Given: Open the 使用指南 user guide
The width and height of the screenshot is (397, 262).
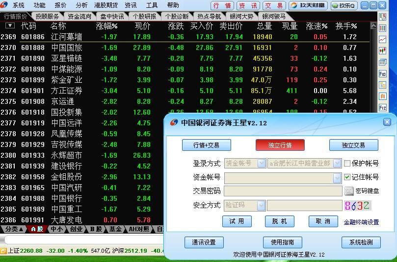Looking at the screenshot, I should click(x=282, y=242).
